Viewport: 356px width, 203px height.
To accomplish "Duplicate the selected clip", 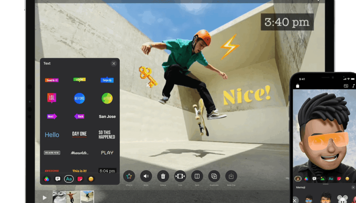I will click(214, 176).
